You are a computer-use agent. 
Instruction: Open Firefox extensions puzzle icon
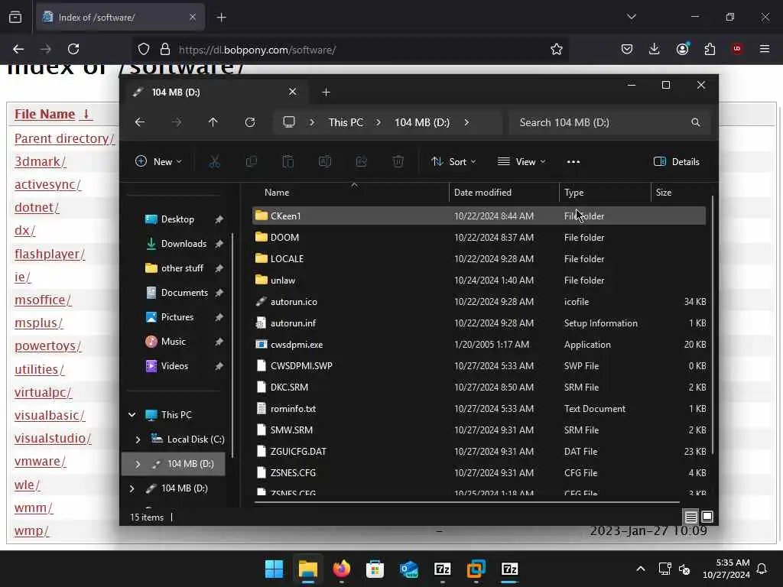[x=710, y=49]
